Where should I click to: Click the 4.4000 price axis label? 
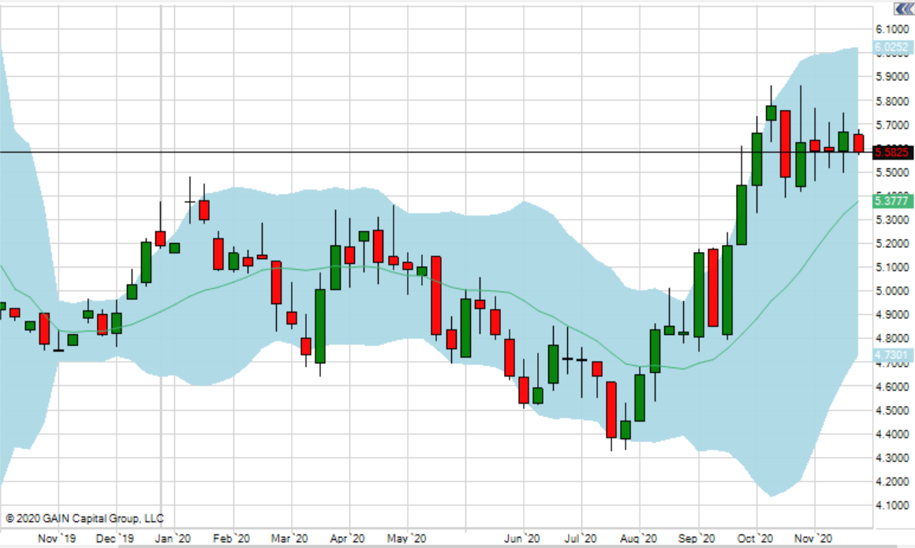click(x=892, y=434)
